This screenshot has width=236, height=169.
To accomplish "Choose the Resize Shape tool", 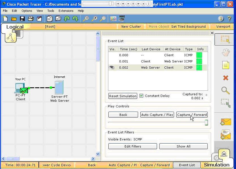I will 226,103.
